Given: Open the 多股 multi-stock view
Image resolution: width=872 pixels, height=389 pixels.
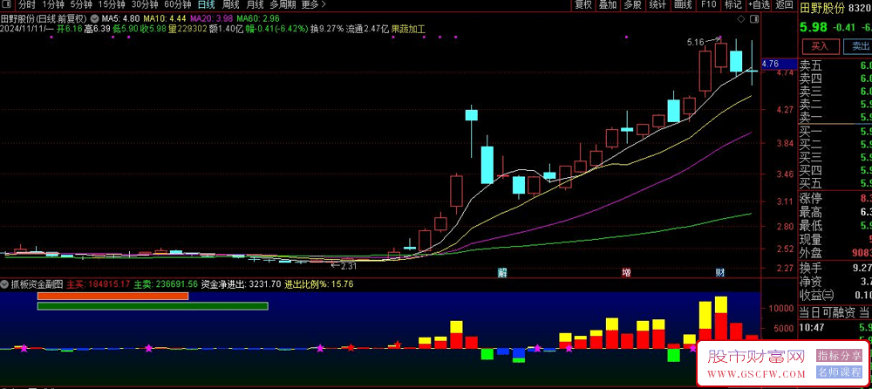Looking at the screenshot, I should pyautogui.click(x=632, y=5).
